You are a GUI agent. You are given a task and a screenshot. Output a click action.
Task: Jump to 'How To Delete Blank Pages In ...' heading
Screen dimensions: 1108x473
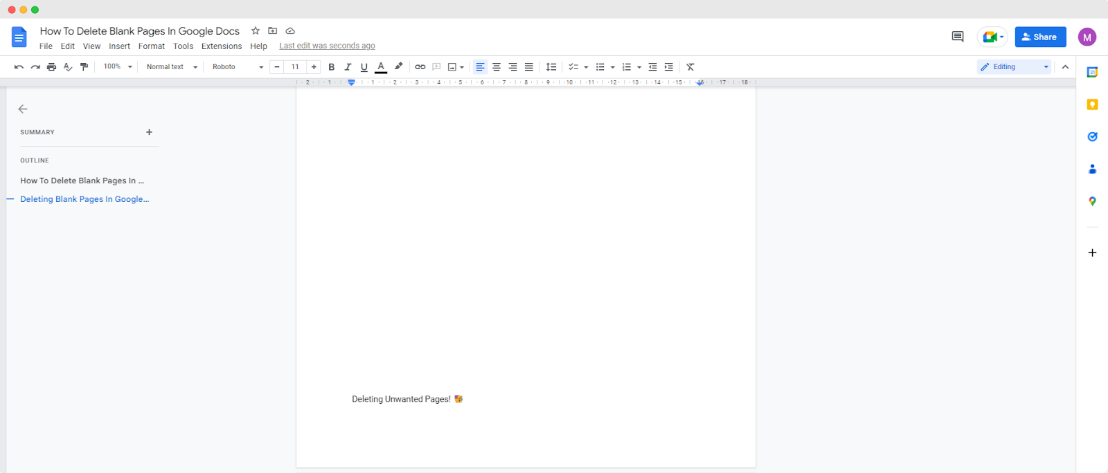82,180
